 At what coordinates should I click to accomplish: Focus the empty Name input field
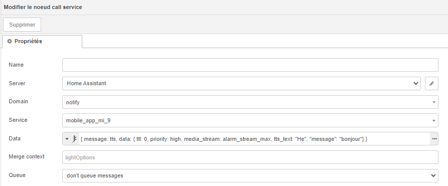pos(250,65)
